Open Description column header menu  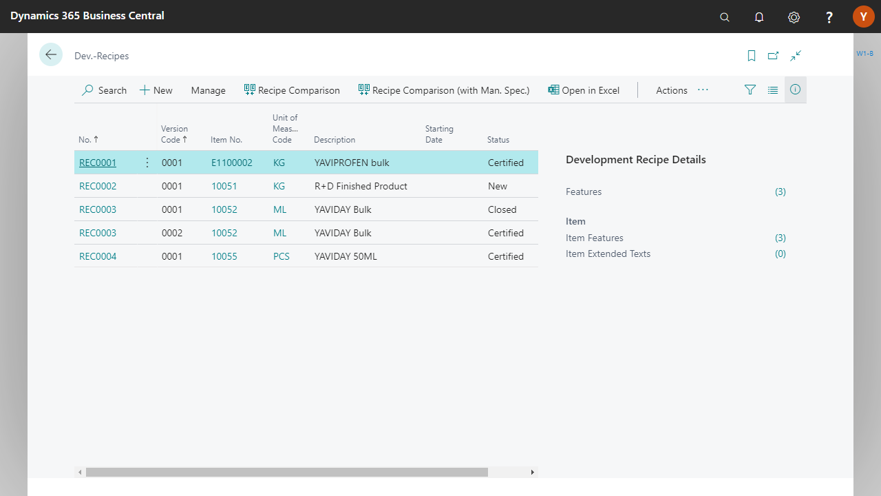(335, 140)
